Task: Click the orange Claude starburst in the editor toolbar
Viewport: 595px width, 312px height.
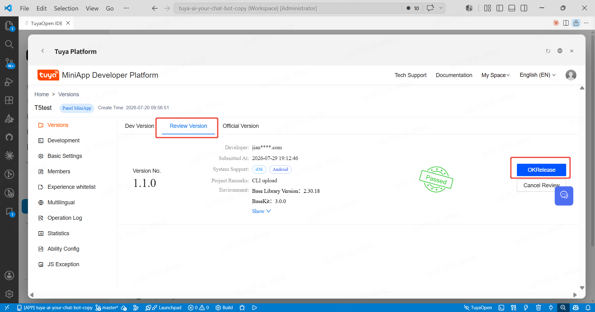Action: [x=556, y=23]
